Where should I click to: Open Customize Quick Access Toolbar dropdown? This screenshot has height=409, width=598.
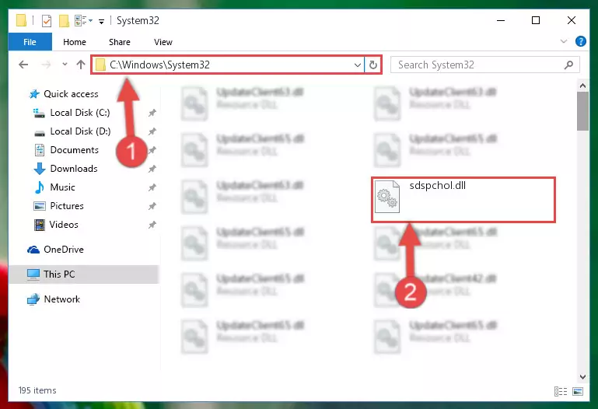[101, 21]
